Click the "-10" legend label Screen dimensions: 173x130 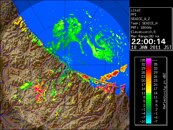tap(142, 122)
